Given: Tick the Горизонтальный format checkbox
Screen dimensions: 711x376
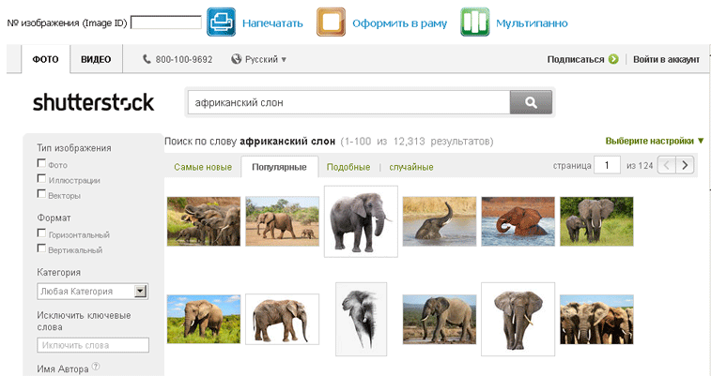Looking at the screenshot, I should [x=41, y=233].
